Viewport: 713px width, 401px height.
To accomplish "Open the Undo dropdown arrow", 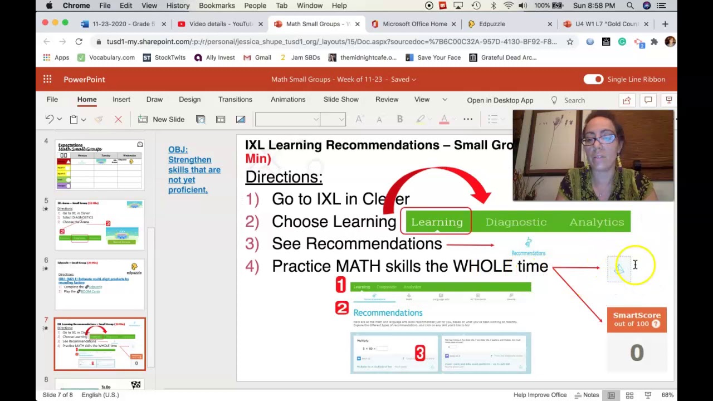I will [59, 119].
